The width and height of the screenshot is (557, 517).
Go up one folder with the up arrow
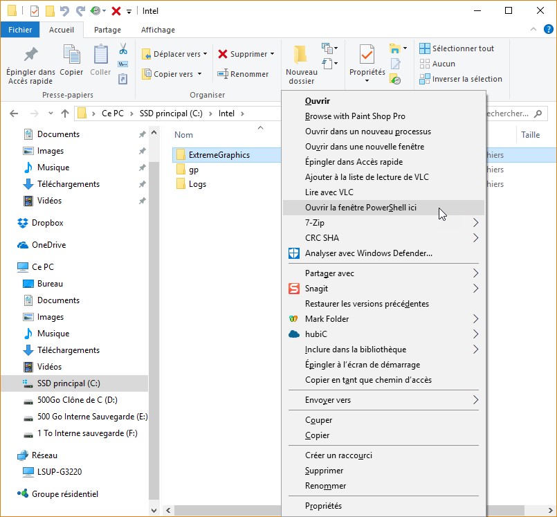pos(65,114)
